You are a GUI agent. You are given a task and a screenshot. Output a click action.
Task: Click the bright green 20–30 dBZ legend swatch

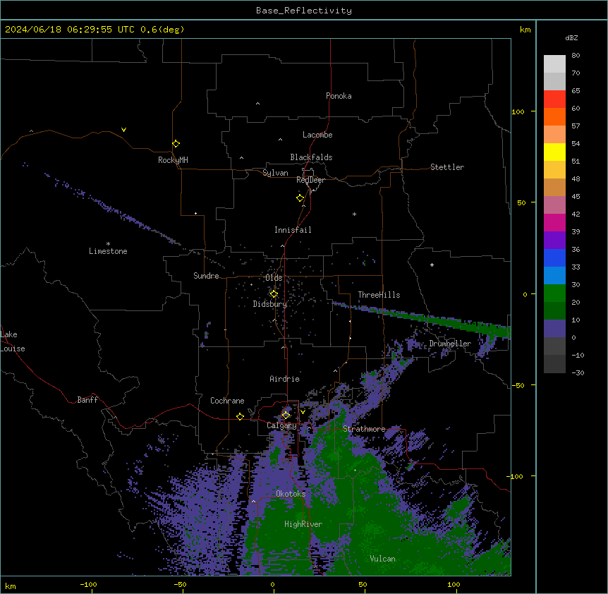[x=554, y=293]
